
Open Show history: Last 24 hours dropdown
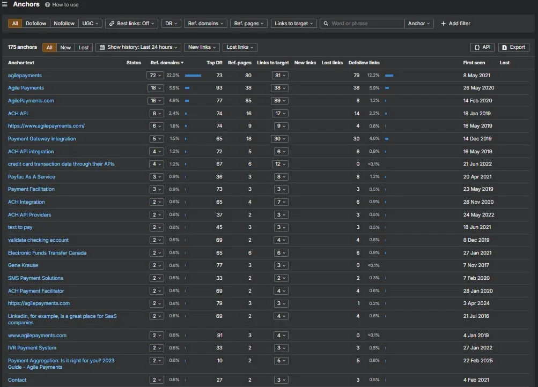(x=138, y=47)
